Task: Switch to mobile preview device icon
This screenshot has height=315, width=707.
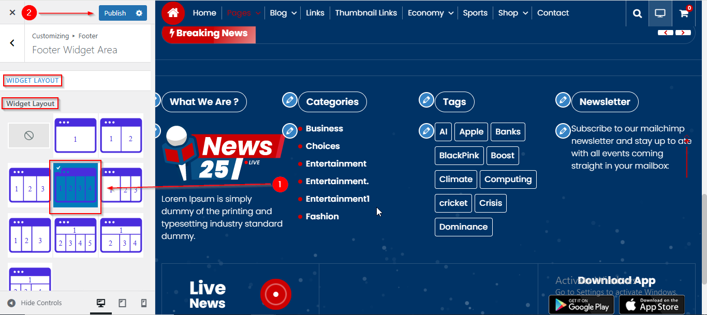Action: 144,303
